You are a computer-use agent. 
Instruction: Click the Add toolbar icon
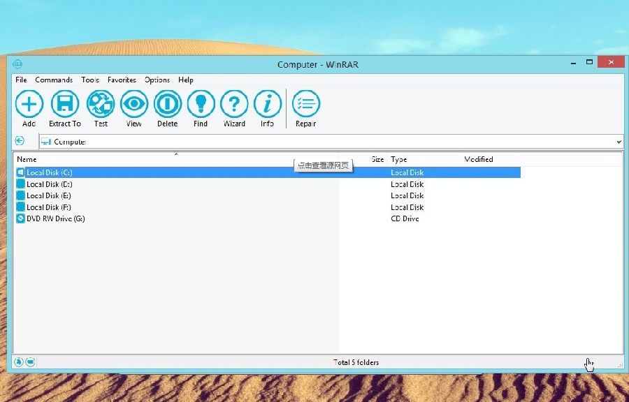[x=29, y=104]
